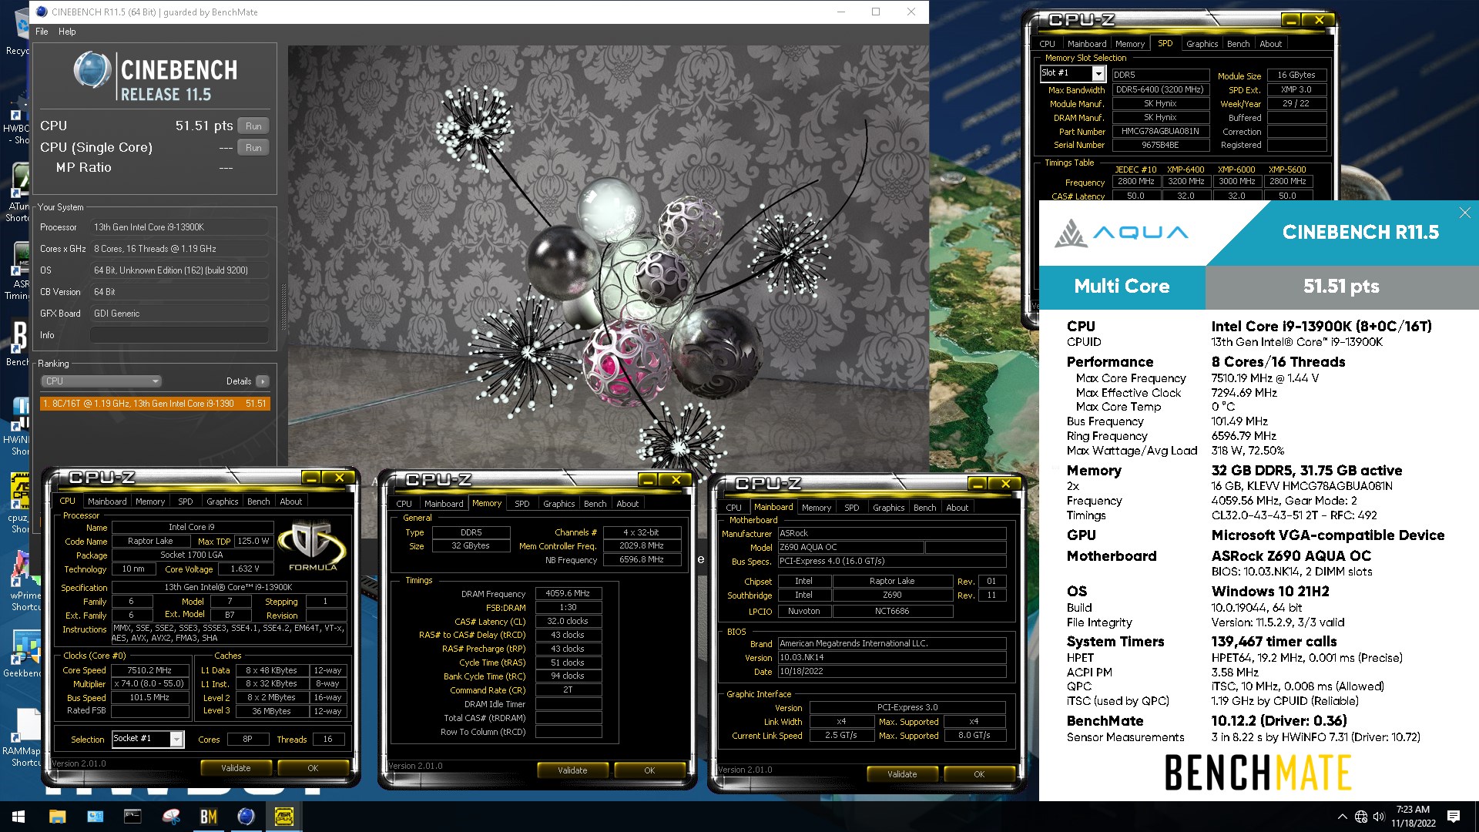Select the RAMMap desktop shortcut

coord(23,738)
